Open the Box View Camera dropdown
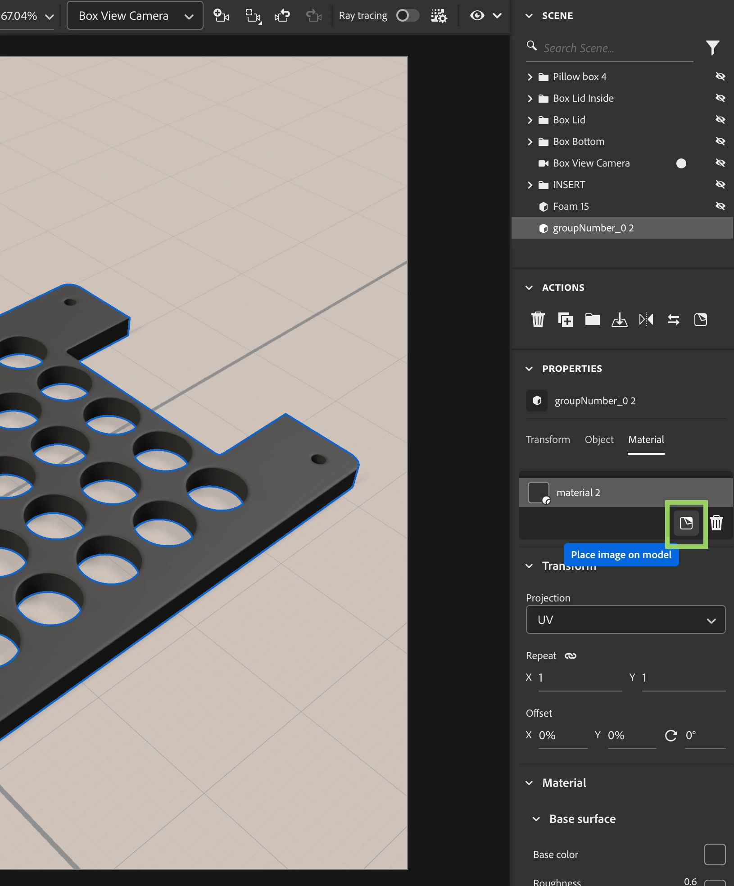This screenshot has width=734, height=886. click(x=135, y=16)
